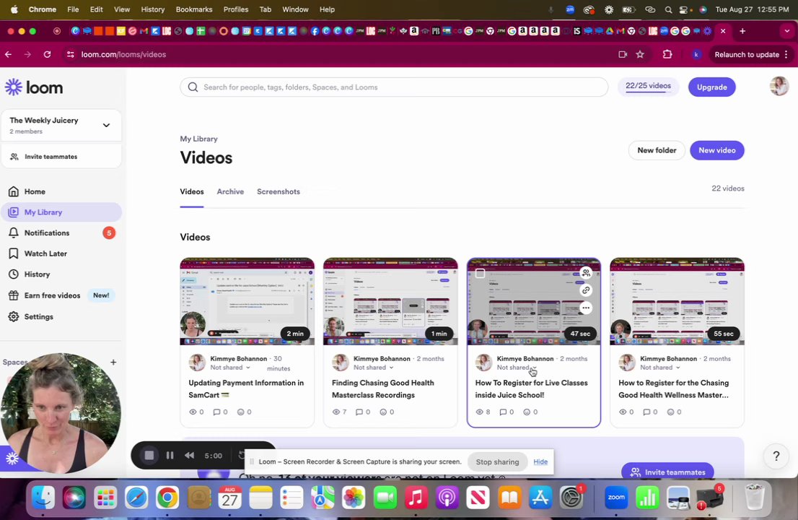Click the 22/25 videos usage indicator

tap(648, 87)
